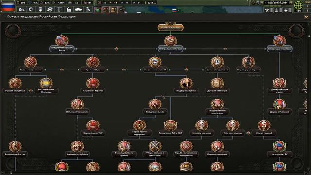Select the 'Нейтральная политика' focus
The image size is (311, 175).
coord(171,44)
